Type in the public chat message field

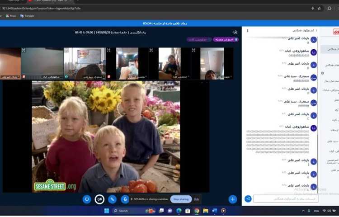coord(285,199)
